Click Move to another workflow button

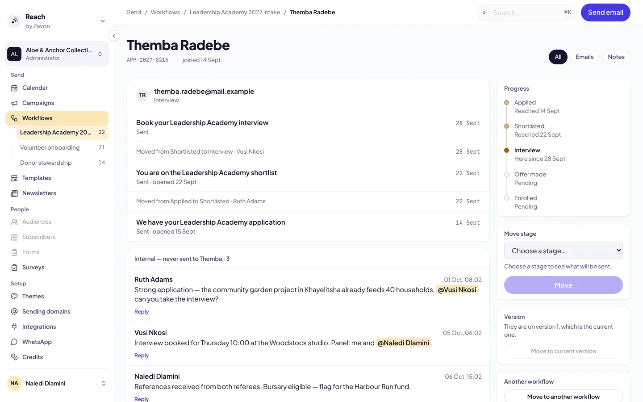[564, 397]
